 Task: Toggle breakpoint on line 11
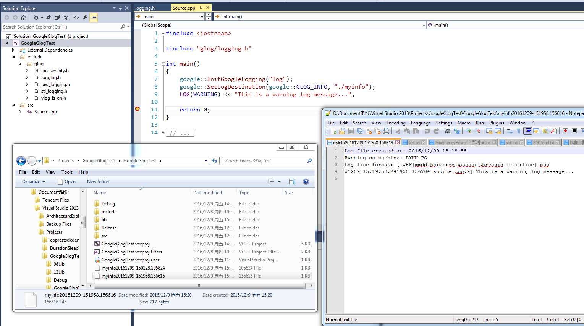tap(138, 109)
